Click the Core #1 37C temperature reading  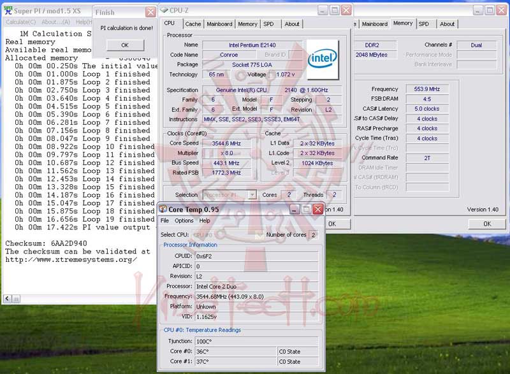coord(235,361)
